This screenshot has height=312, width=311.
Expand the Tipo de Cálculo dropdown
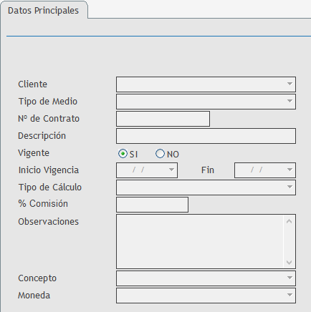[x=290, y=187]
